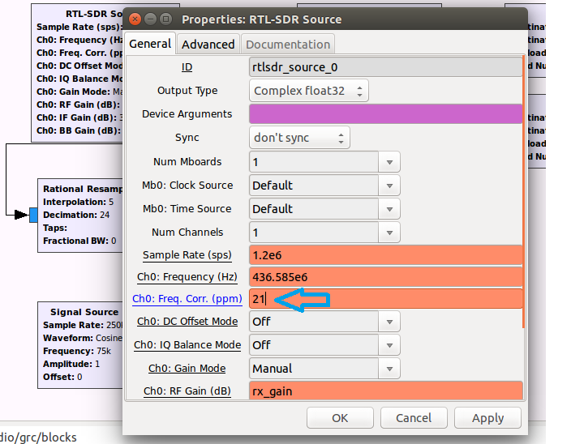Close the Properties dialog
This screenshot has height=444, width=584.
135,19
